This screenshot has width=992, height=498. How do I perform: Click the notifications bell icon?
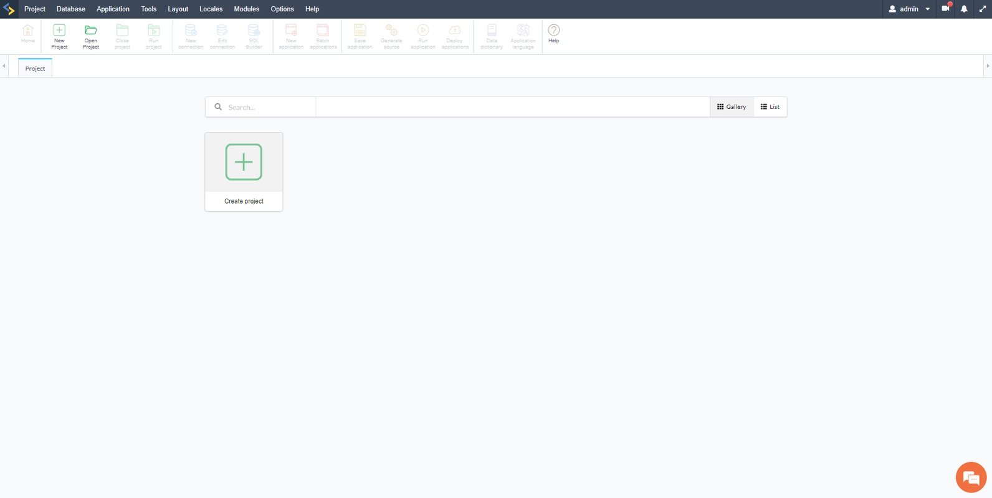tap(964, 9)
